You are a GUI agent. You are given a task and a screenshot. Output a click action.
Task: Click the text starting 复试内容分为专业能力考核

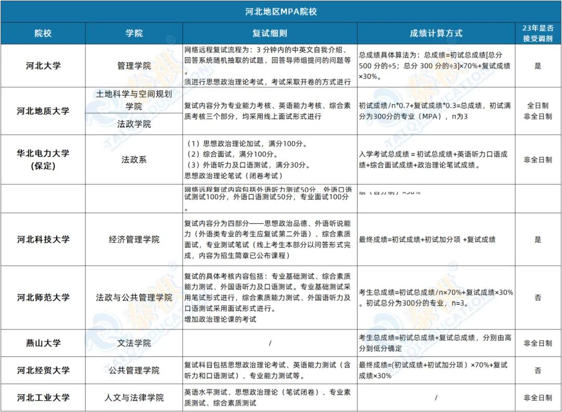267,111
